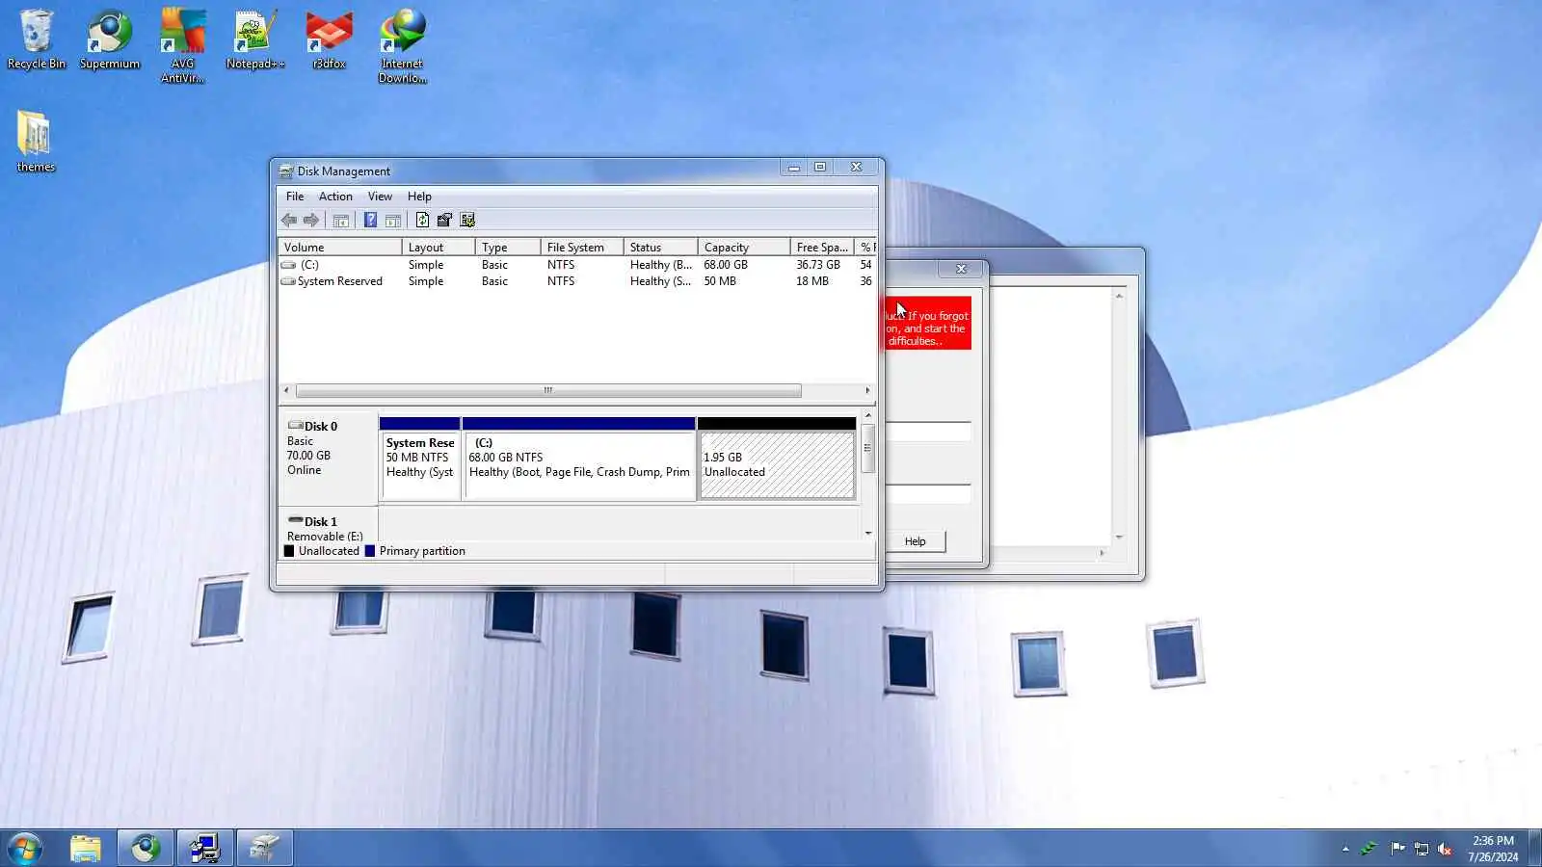This screenshot has width=1542, height=867.
Task: Click the up arrow of disk pane scrollbar
Action: point(868,416)
